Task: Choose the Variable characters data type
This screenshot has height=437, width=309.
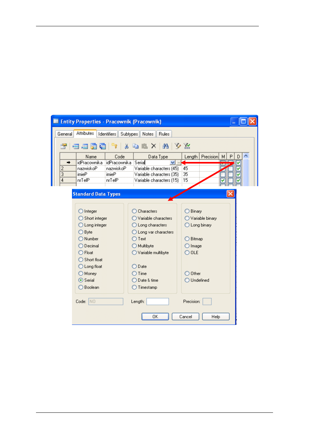Action: coord(134,218)
